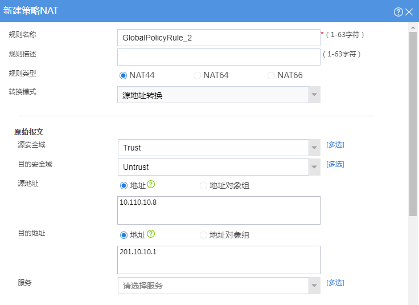Click the dialog's vertical scrollbar
Image resolution: width=419 pixels, height=305 pixels.
[x=413, y=120]
